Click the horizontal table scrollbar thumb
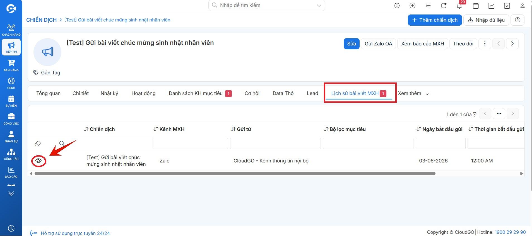 point(235,174)
